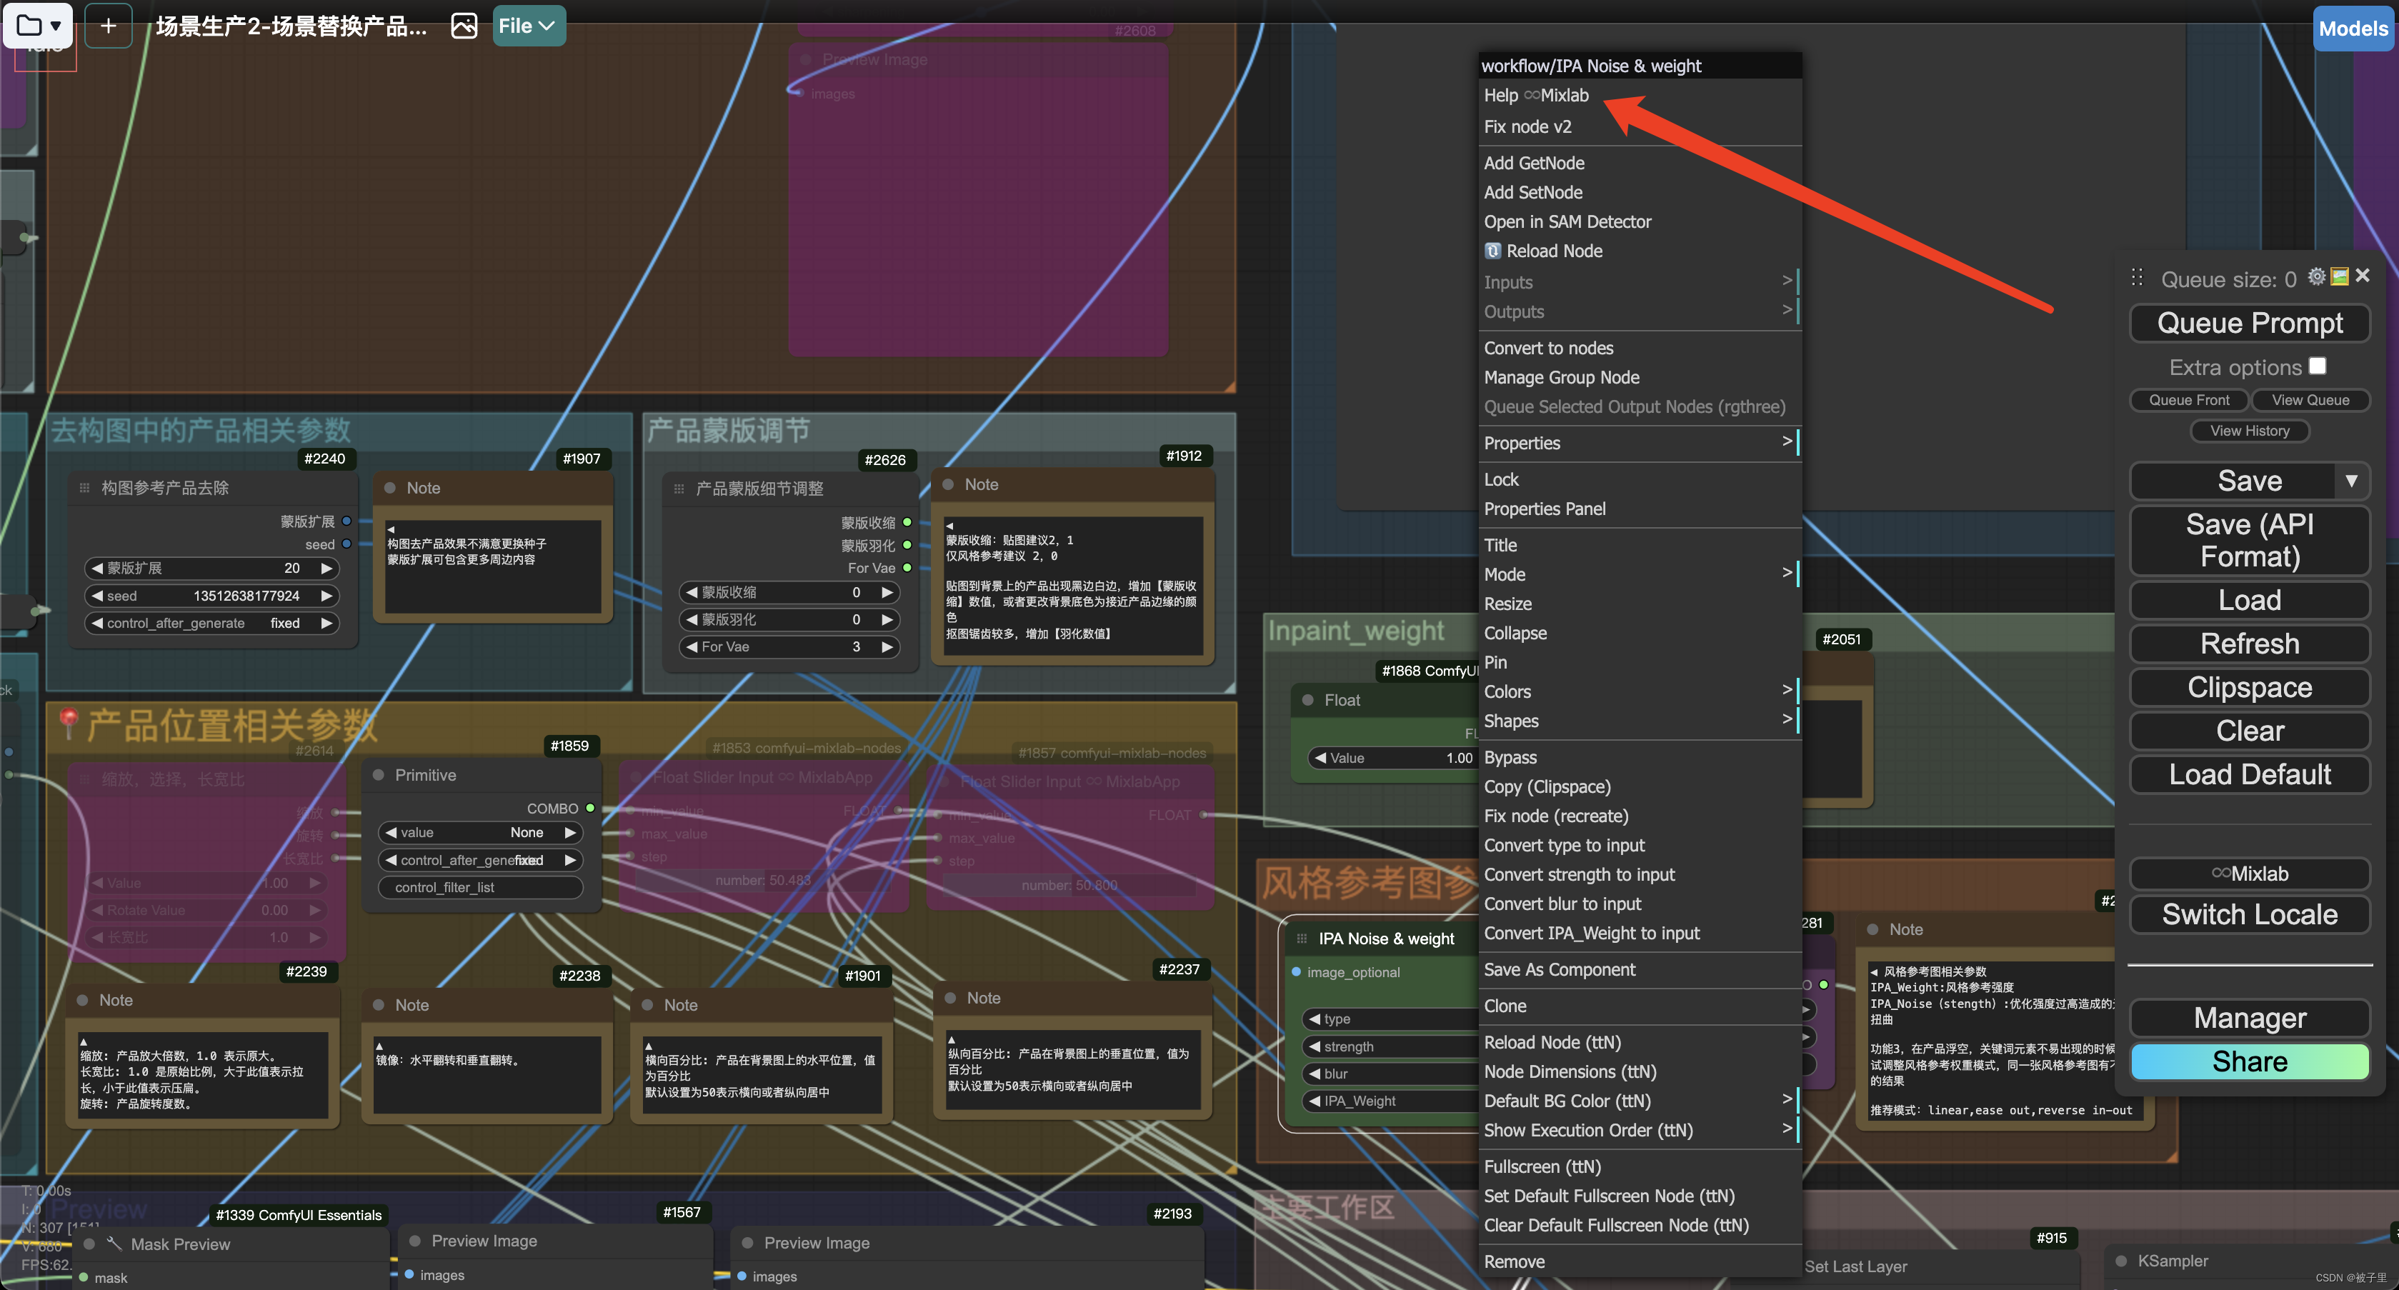Click the Reload Node option

coord(1554,249)
